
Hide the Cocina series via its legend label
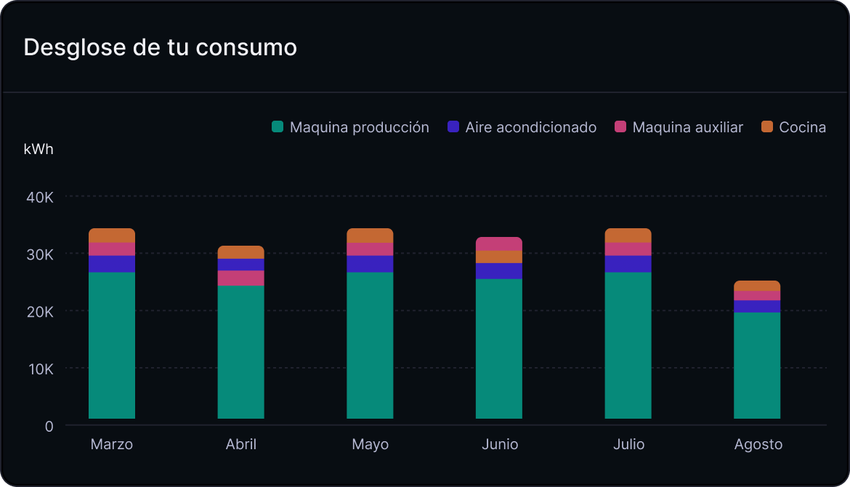[802, 127]
